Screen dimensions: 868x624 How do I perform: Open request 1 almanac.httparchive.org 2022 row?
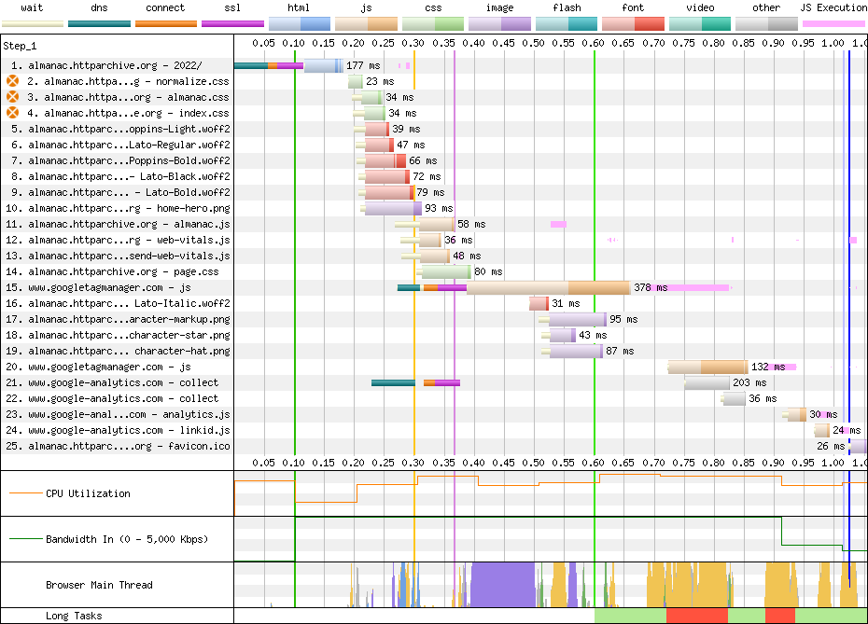pyautogui.click(x=434, y=65)
